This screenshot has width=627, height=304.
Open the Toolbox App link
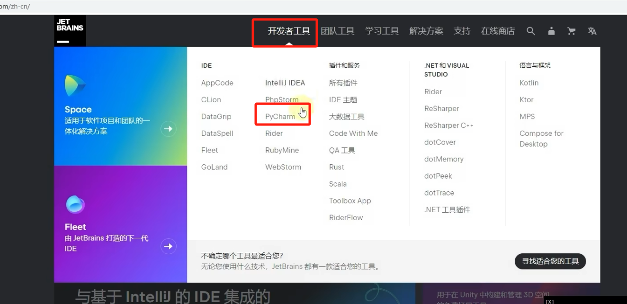point(350,201)
